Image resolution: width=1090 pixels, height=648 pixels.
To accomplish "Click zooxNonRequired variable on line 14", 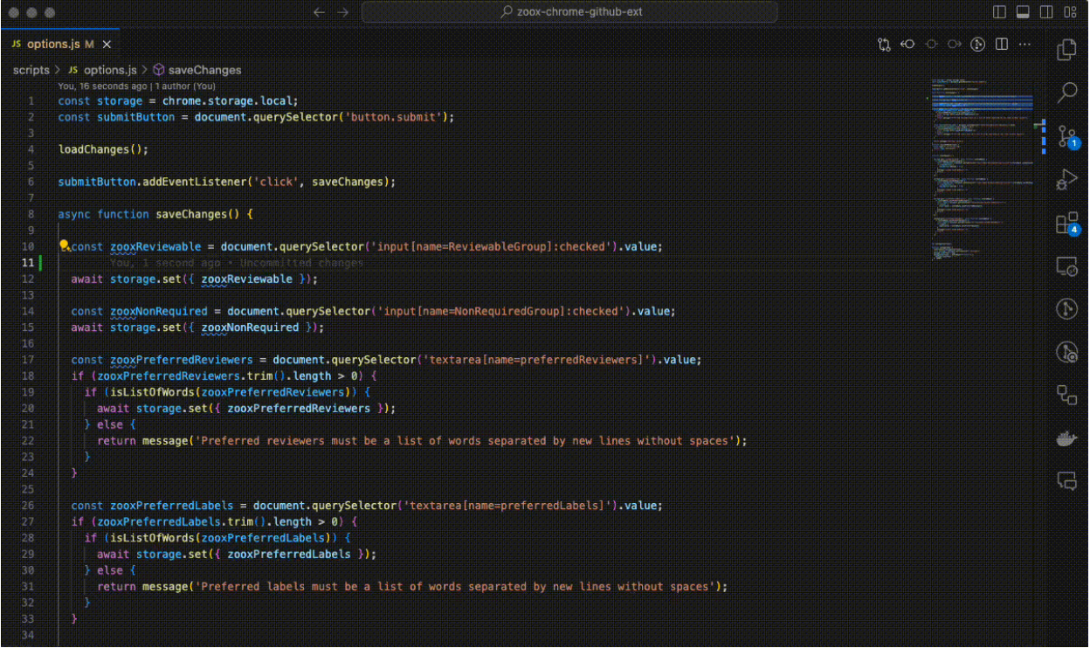I will point(159,311).
